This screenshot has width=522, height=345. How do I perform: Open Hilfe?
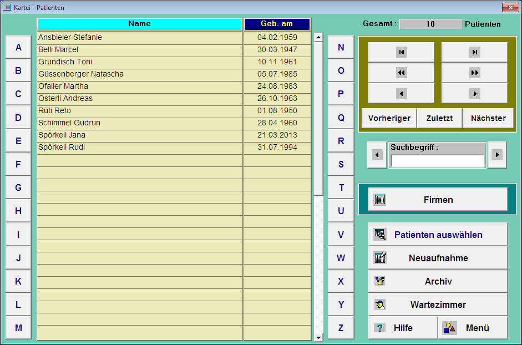[x=403, y=328]
